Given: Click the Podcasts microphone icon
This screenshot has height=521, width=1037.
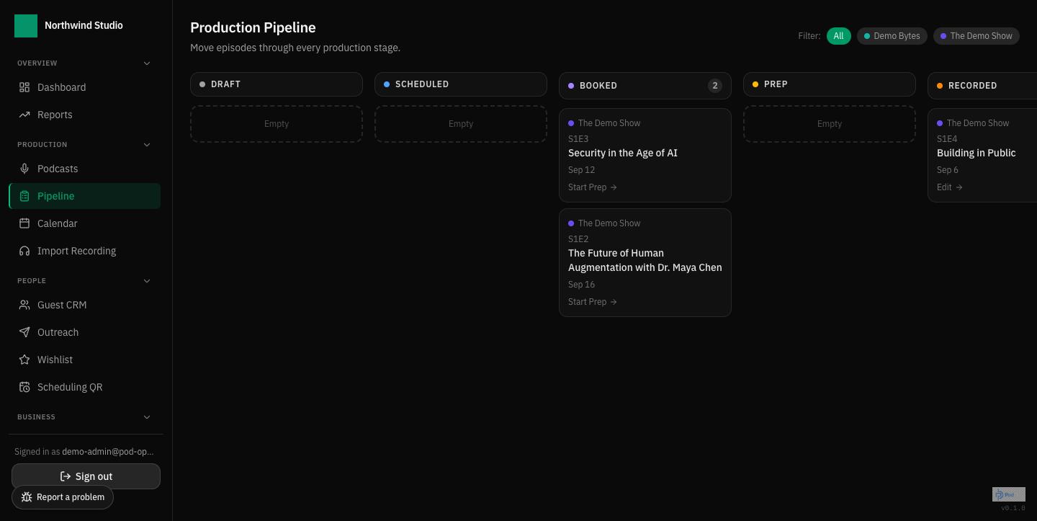Looking at the screenshot, I should [24, 169].
